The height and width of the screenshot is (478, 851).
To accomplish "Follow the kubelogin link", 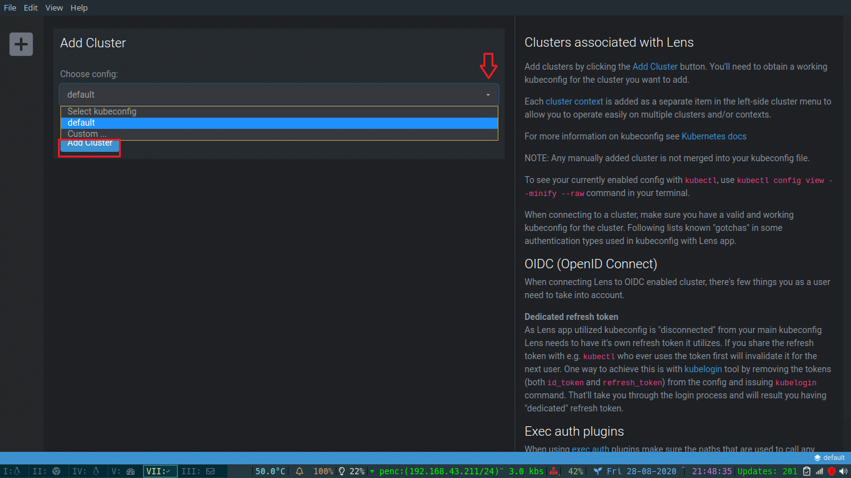I will 703,368.
